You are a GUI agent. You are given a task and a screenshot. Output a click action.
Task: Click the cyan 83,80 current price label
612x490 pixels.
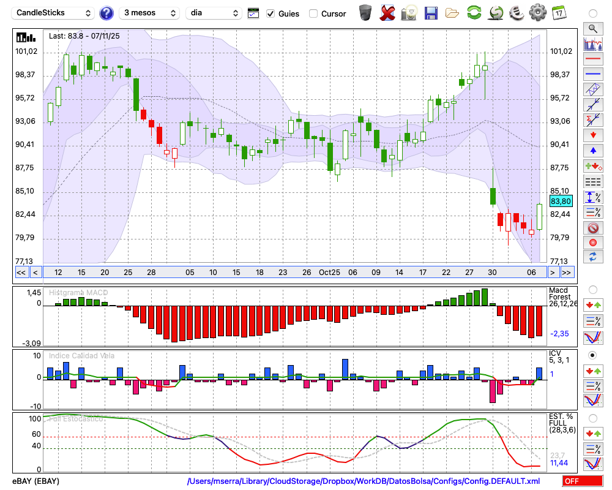[x=561, y=202]
